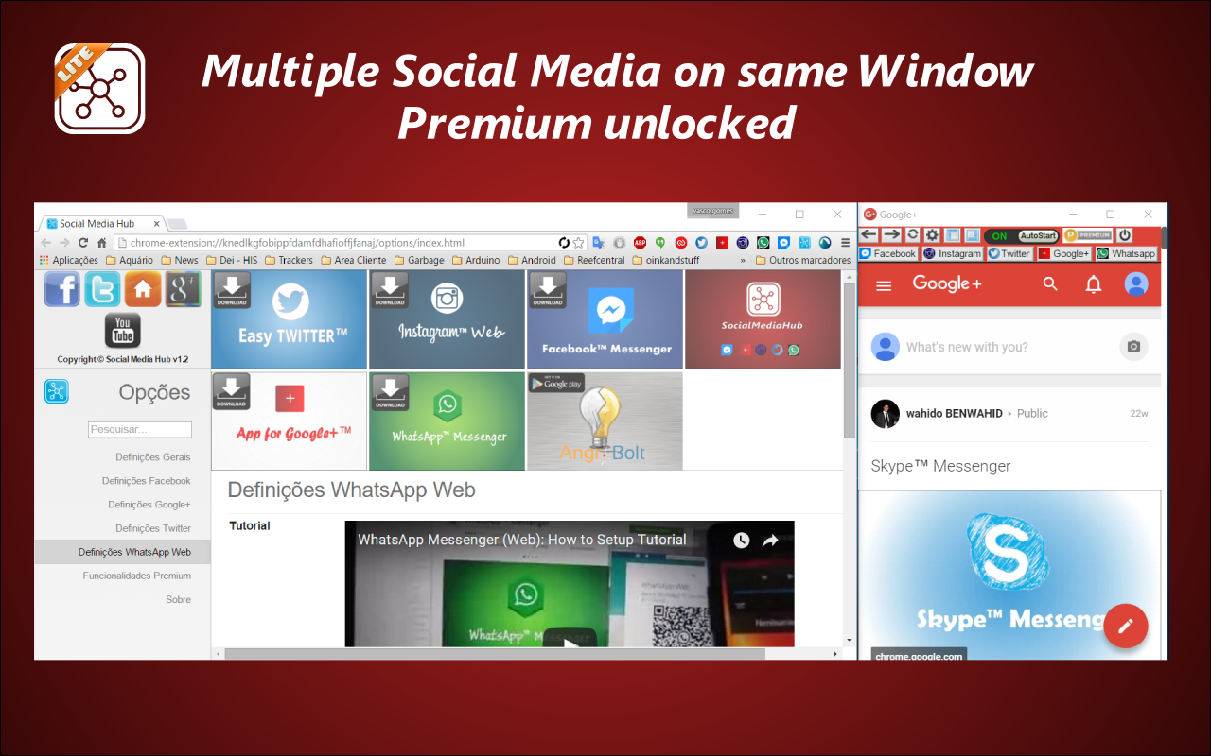1211x756 pixels.
Task: Reload page in Google+ panel toolbar
Action: tap(913, 235)
